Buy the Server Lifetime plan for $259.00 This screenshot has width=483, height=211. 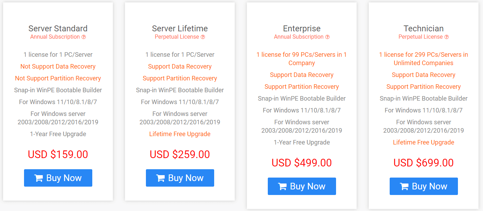180,178
